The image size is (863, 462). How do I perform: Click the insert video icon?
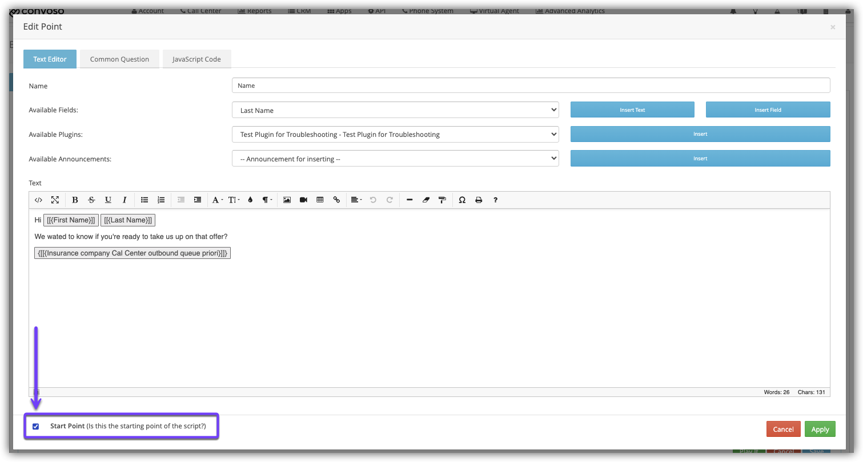point(303,200)
